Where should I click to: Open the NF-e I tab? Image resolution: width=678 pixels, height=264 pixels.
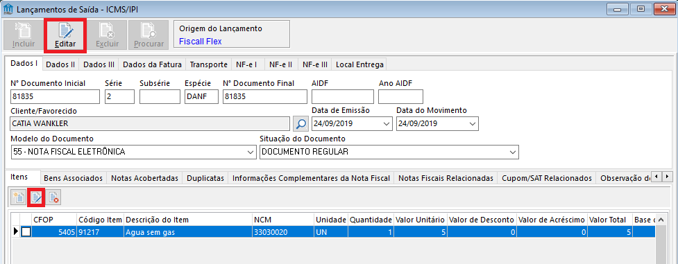click(247, 65)
